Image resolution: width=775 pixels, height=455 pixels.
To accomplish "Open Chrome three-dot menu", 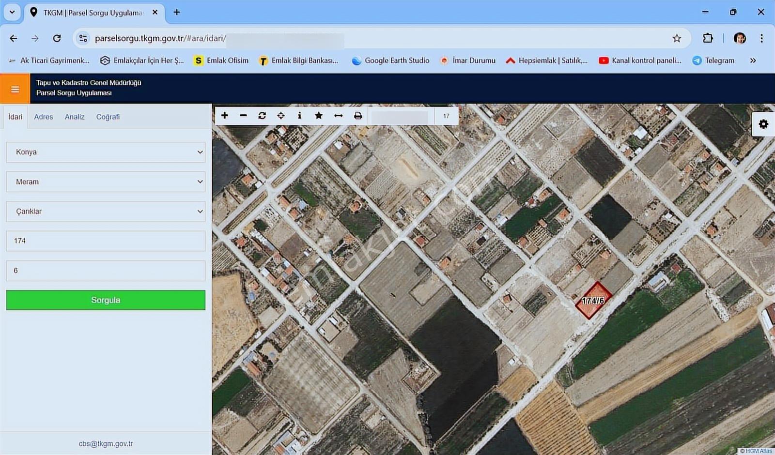I will coord(761,38).
